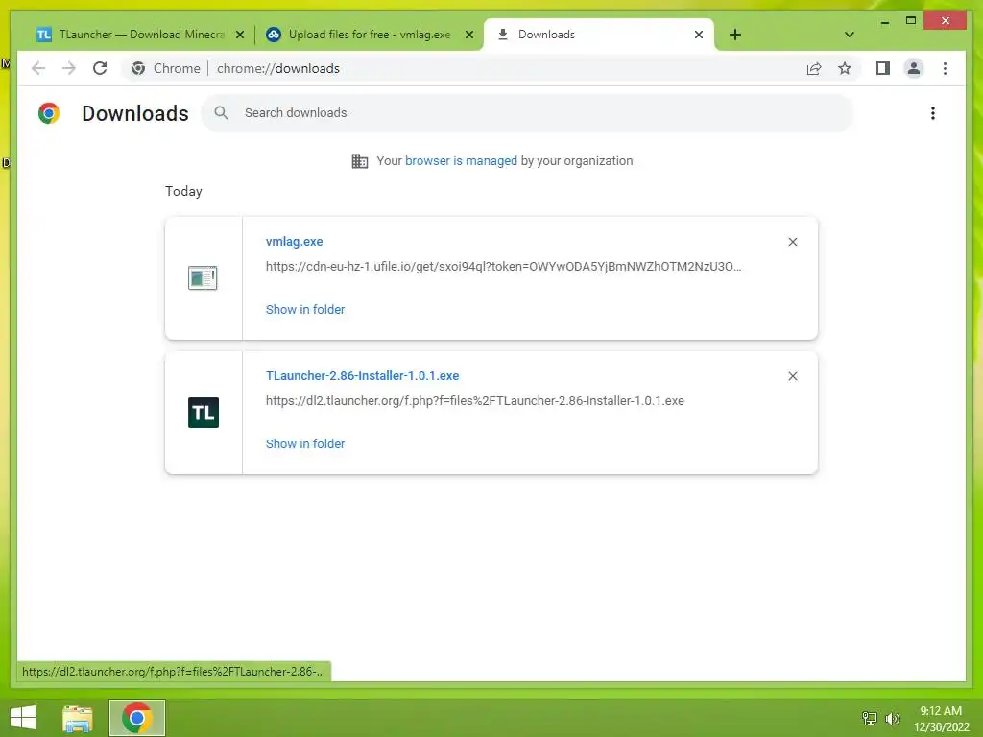Close the Downloads tab

tap(699, 35)
